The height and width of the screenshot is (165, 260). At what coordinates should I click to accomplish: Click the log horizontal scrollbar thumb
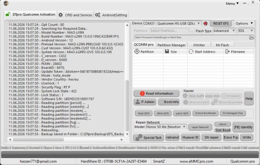(x=39, y=140)
